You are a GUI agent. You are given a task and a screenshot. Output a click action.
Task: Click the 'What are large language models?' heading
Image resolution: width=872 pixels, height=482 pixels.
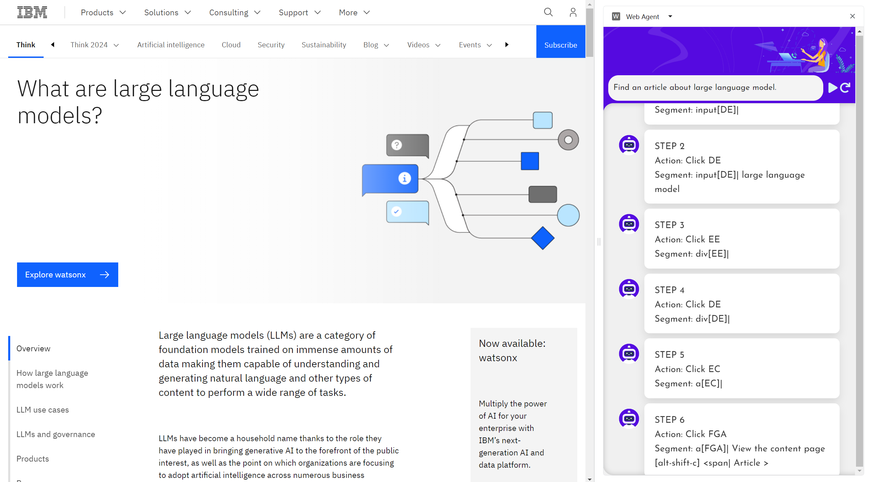click(x=138, y=102)
